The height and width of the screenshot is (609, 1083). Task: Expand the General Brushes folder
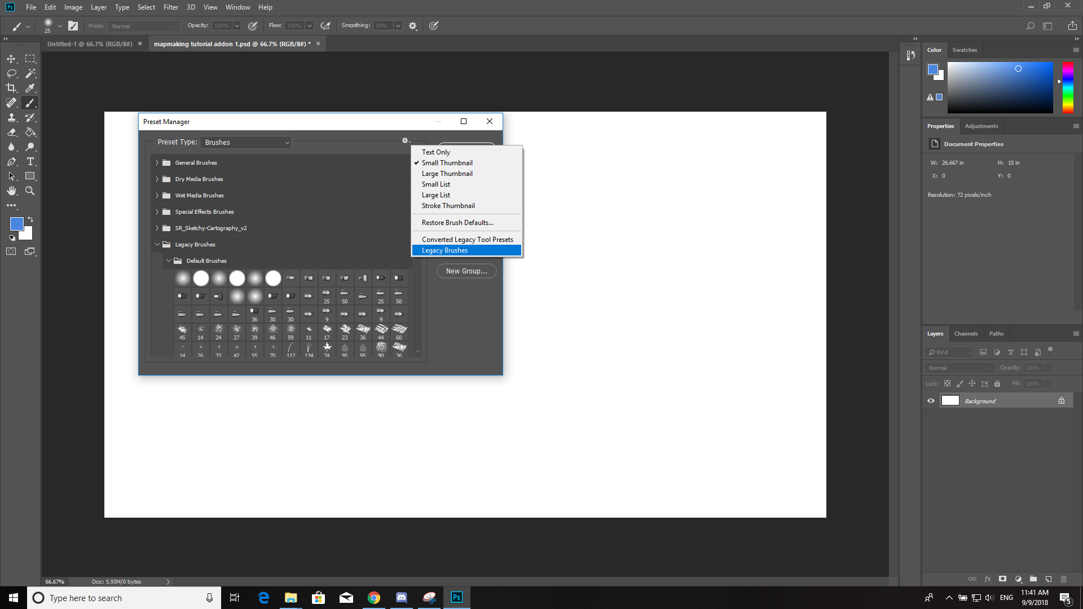pos(157,163)
